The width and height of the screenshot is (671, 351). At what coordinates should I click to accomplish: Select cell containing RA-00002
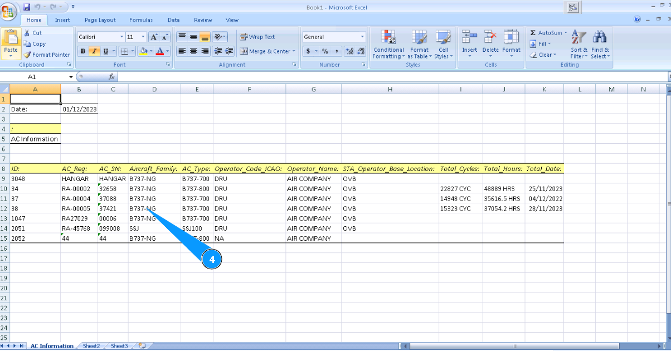(x=79, y=189)
